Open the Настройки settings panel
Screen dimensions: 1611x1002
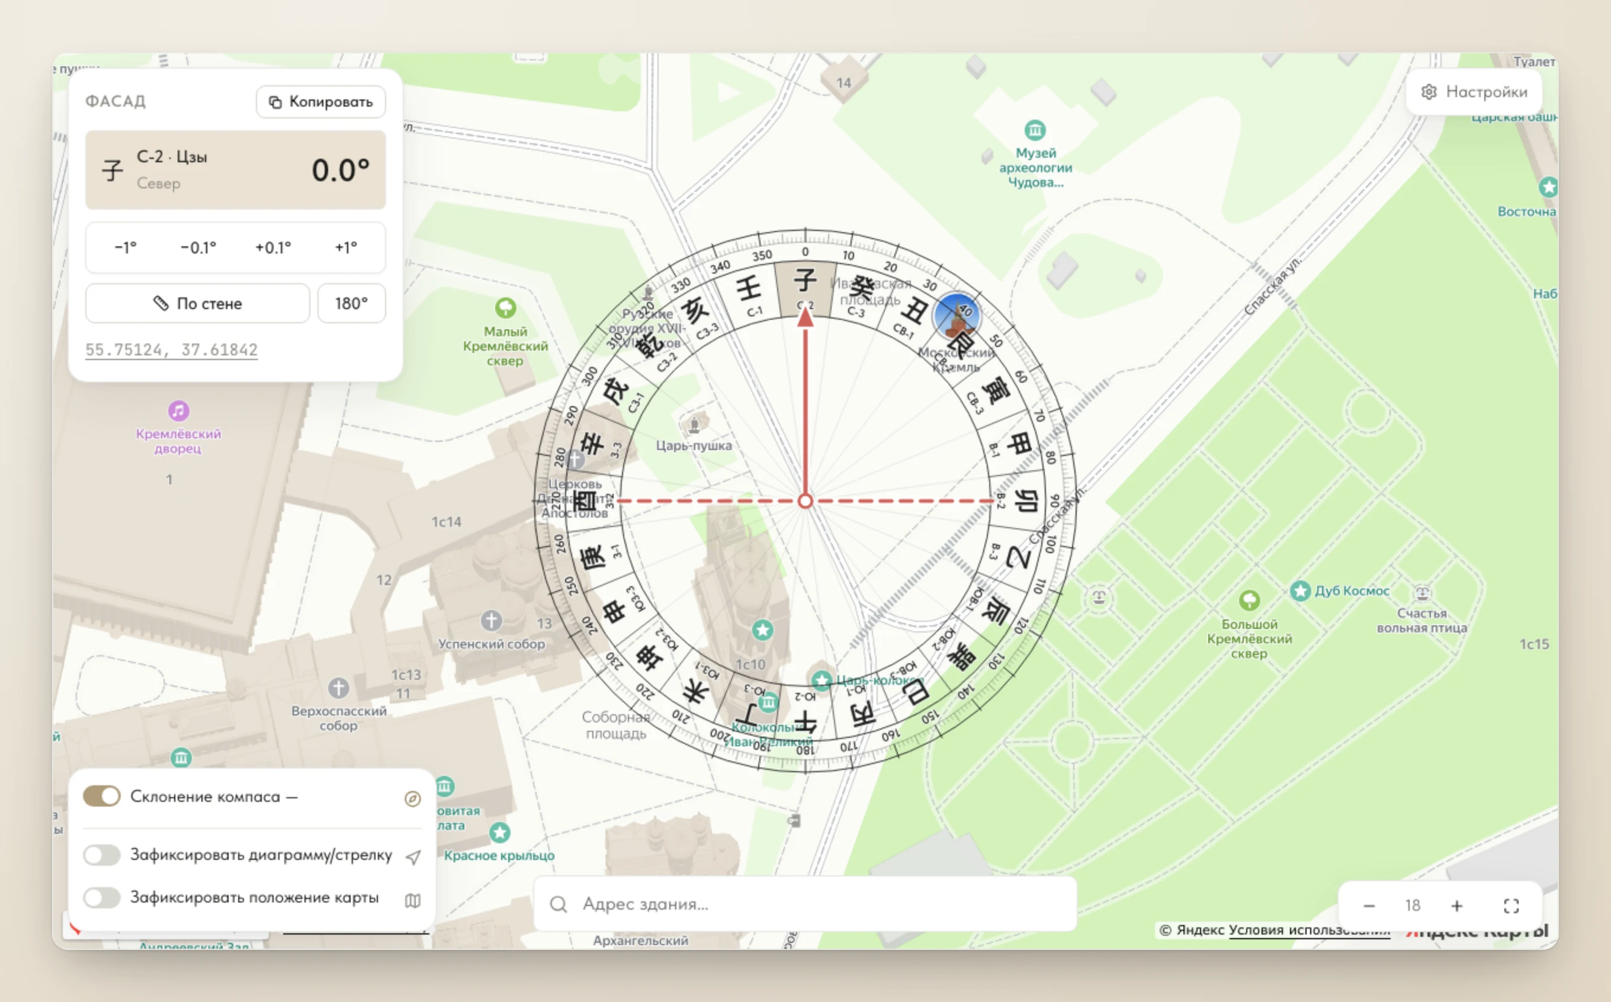click(1474, 92)
